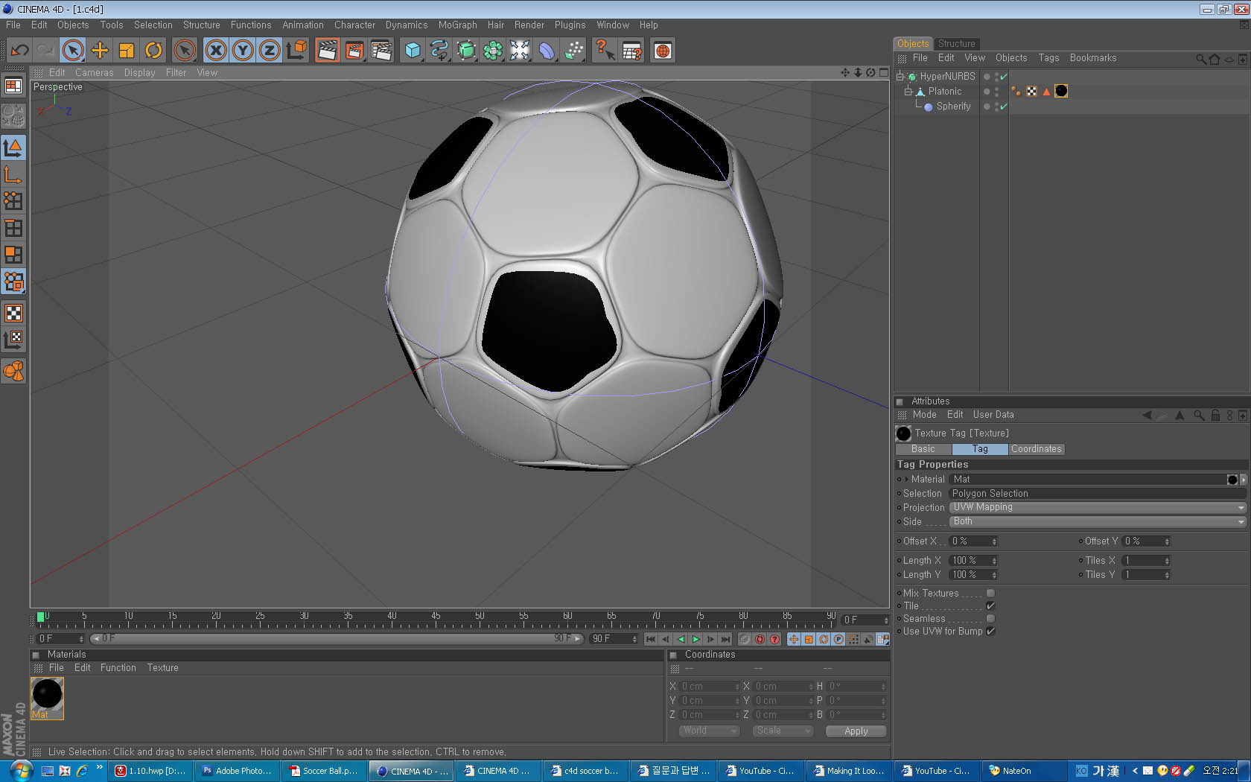Switch to Model mode in left palette
Screen dimensions: 1251x782
pyautogui.click(x=13, y=147)
